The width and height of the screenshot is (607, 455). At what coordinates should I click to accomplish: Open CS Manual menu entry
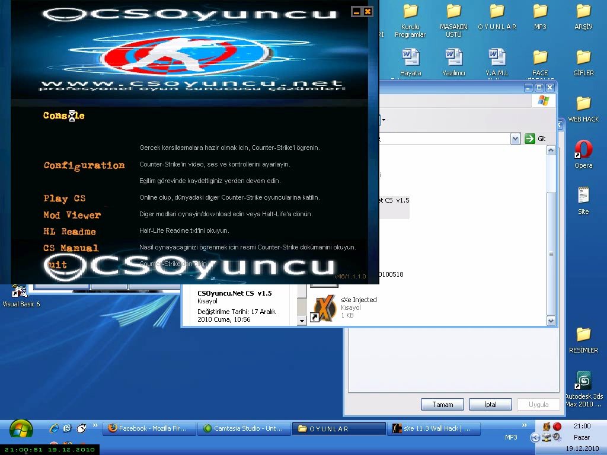[x=71, y=248]
